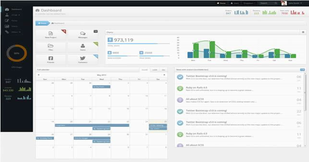Open the Dropdown menu in top navigation

tap(249, 3)
